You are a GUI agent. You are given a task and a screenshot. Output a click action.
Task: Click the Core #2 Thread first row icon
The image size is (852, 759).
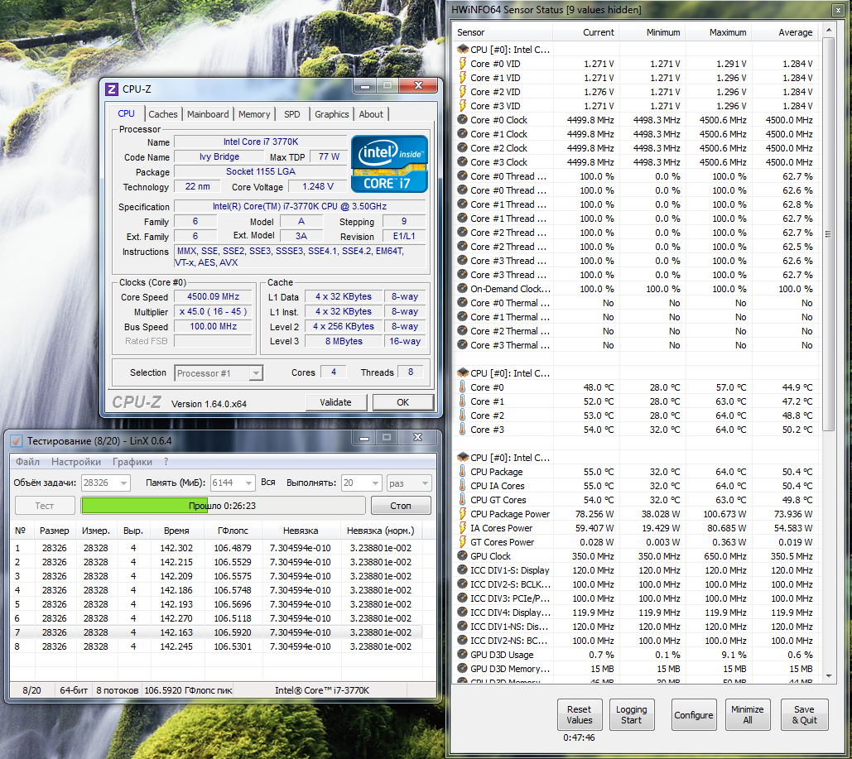[462, 233]
